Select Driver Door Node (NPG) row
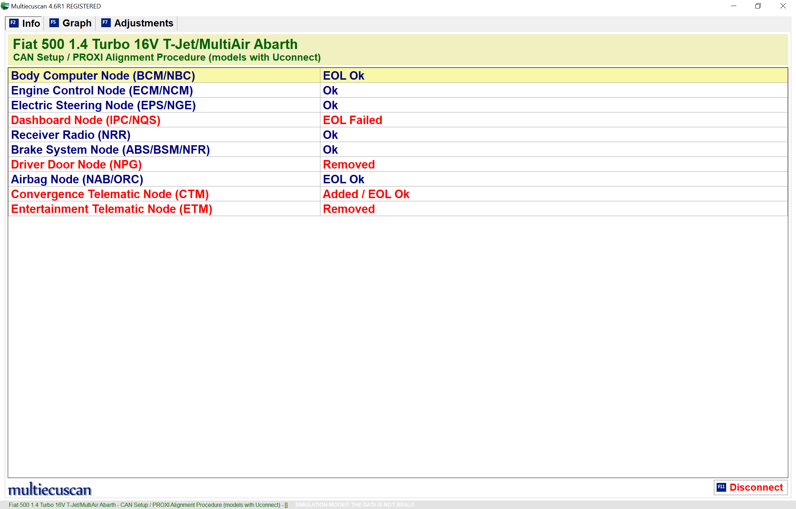The height and width of the screenshot is (509, 796). coord(398,164)
